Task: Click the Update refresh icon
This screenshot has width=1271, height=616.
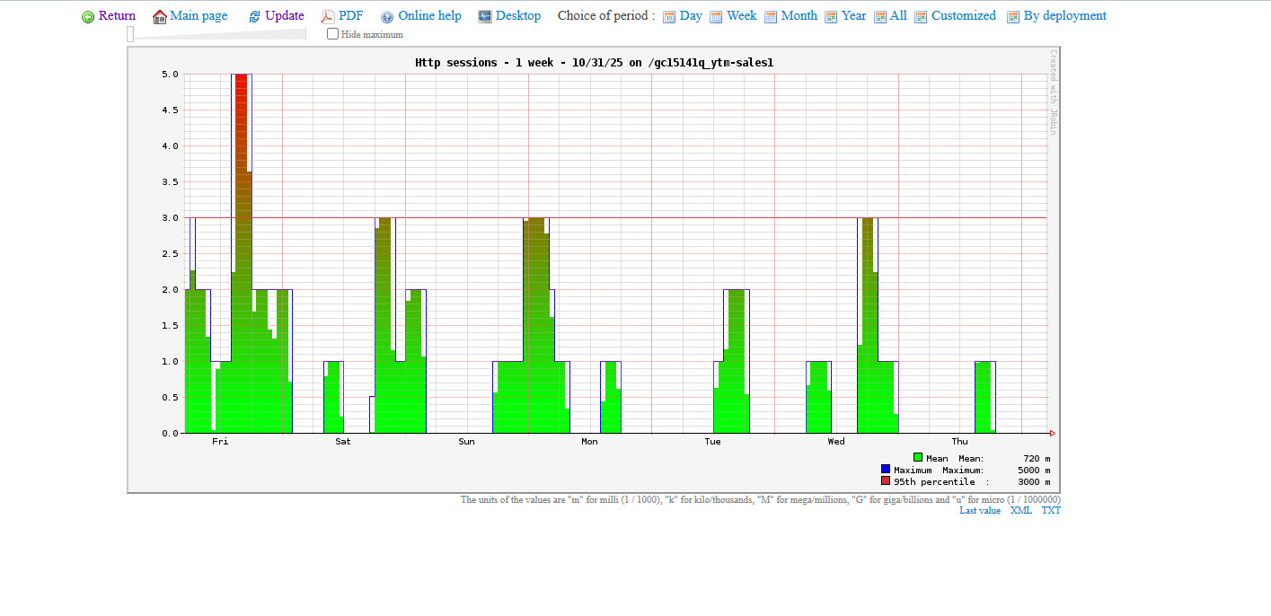Action: point(254,17)
